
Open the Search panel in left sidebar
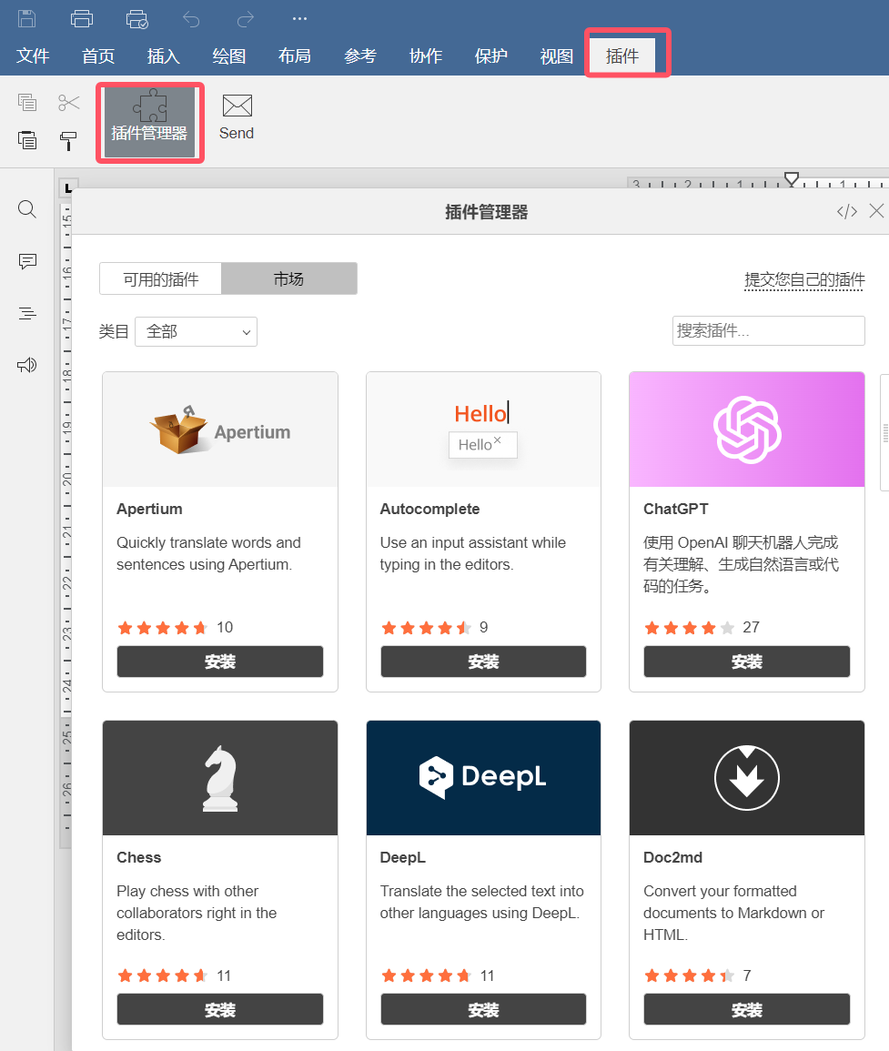[x=26, y=209]
